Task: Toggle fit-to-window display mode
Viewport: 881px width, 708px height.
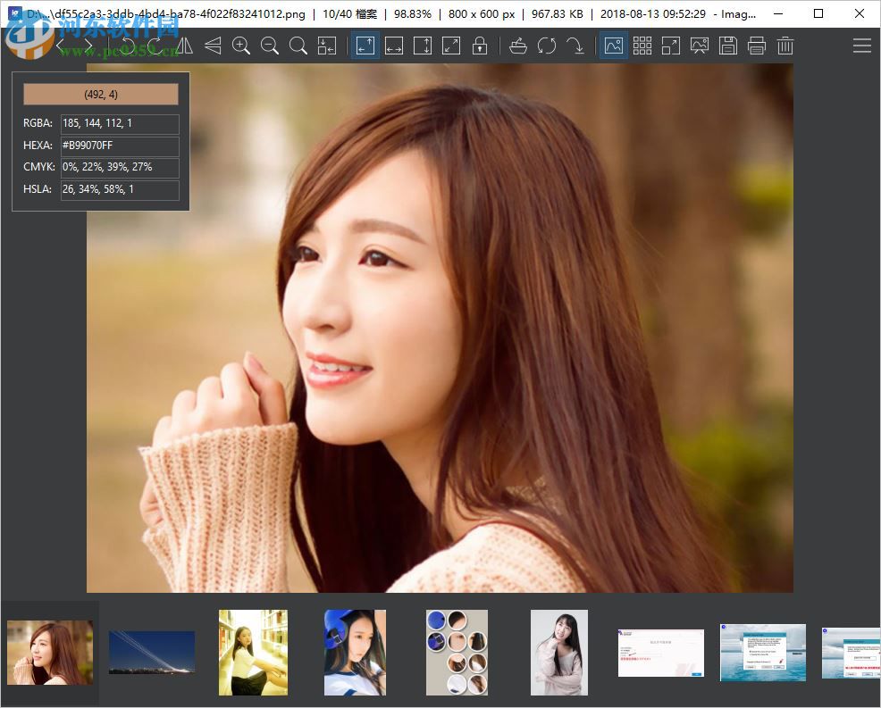Action: [x=365, y=45]
